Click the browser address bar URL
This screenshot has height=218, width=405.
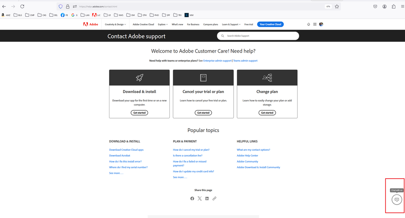(x=98, y=6)
